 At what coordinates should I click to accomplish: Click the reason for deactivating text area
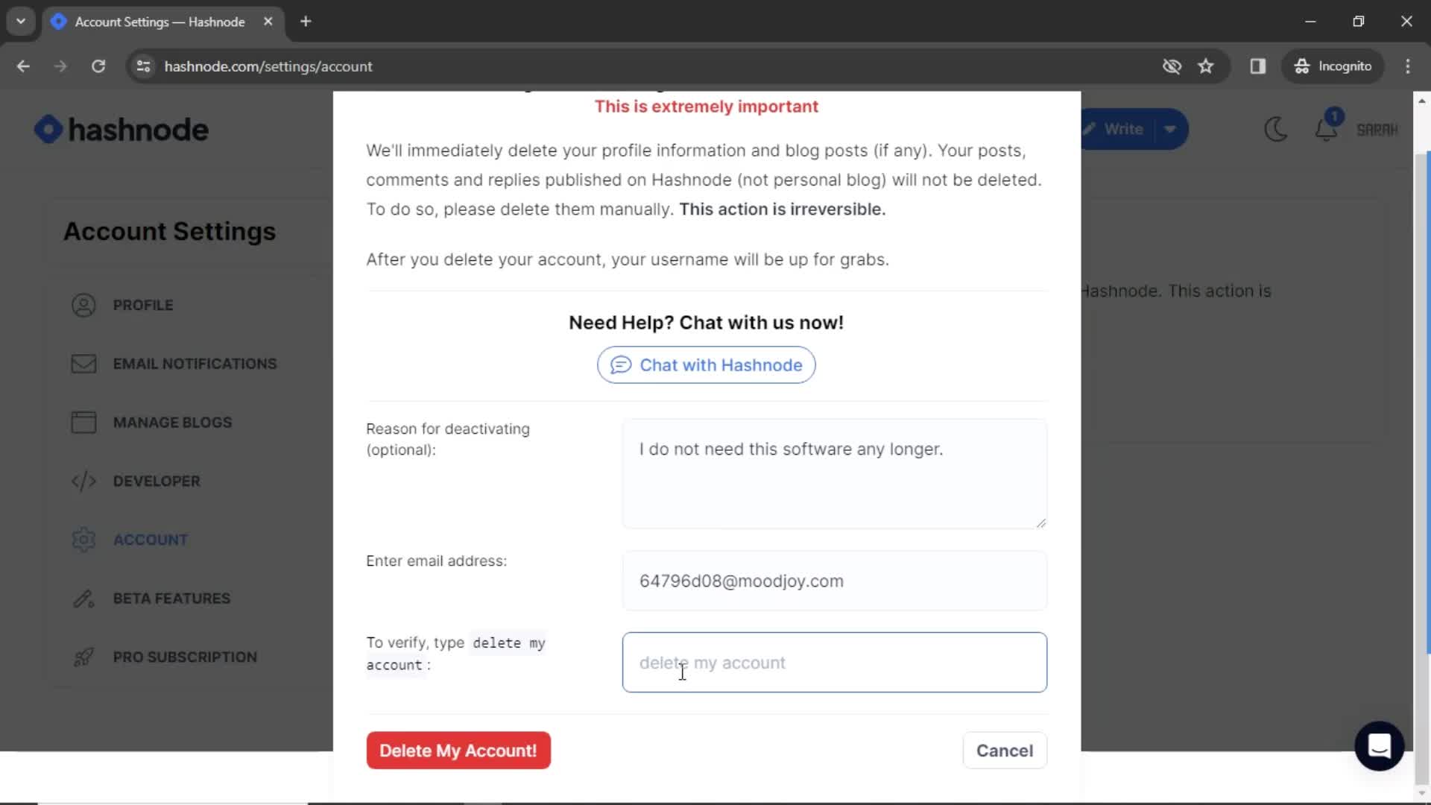[833, 473]
